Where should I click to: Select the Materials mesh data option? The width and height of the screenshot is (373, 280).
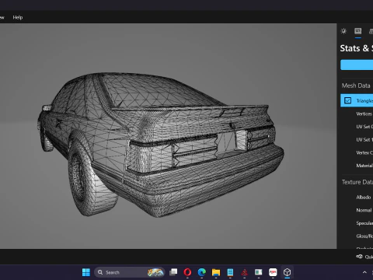pos(364,166)
